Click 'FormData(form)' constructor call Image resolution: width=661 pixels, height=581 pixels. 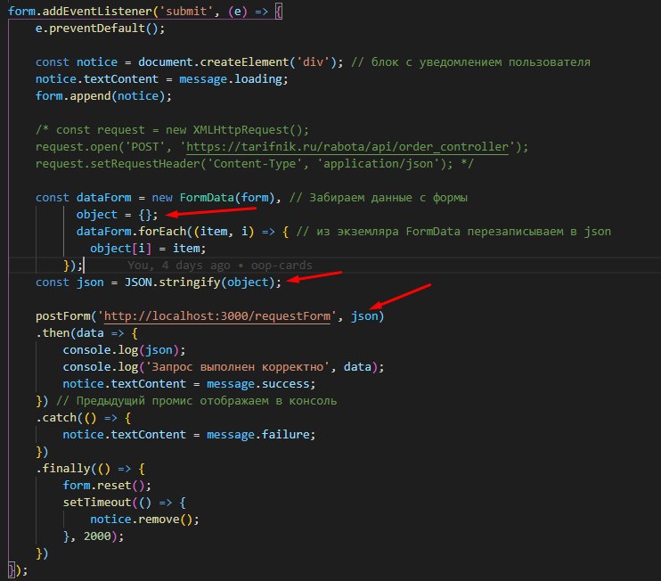227,197
